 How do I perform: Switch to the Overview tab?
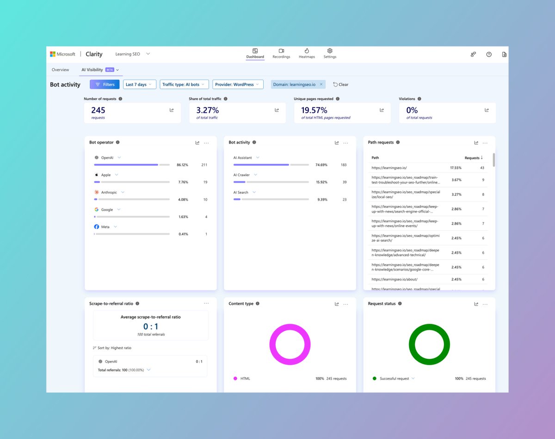(x=60, y=70)
